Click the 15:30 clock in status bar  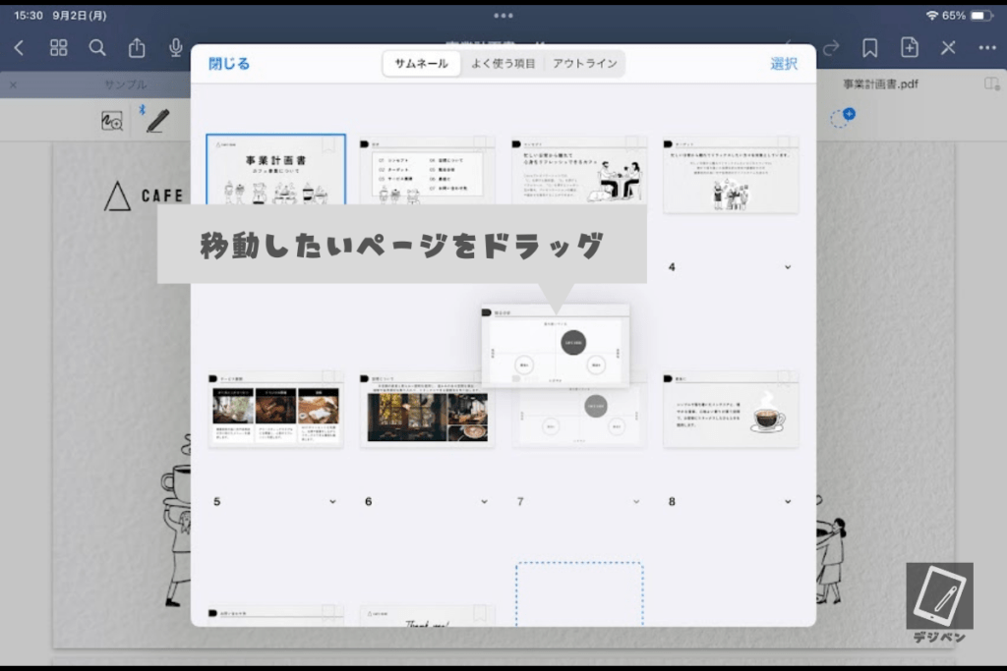pyautogui.click(x=29, y=16)
